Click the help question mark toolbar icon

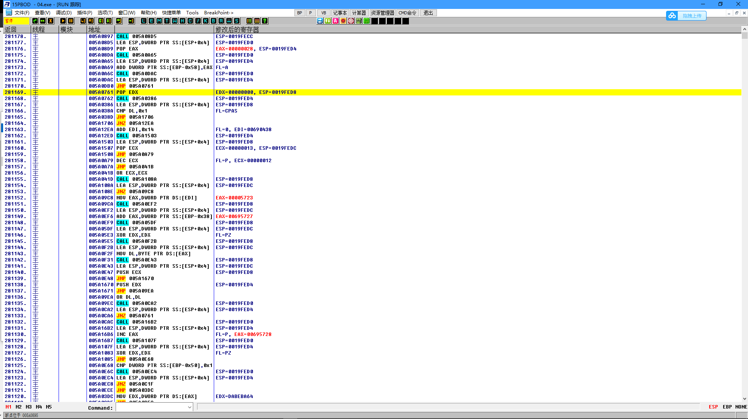click(265, 21)
